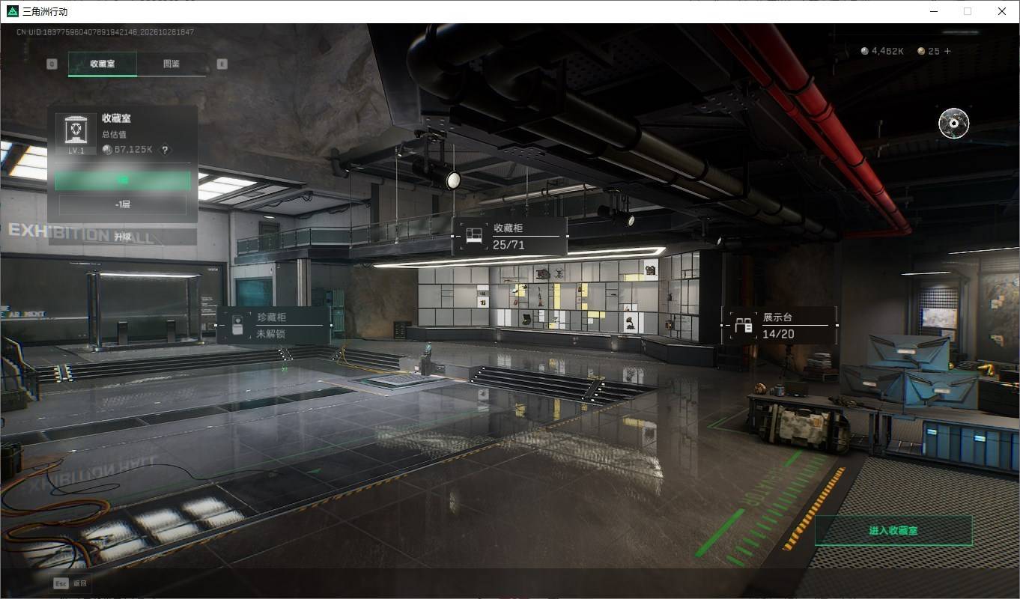Click the gold coin icon showing 25
Viewport: 1020px width, 599px height.
click(921, 51)
